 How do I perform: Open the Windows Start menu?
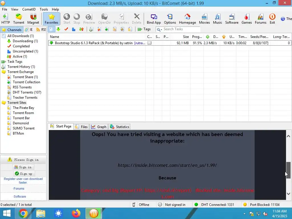coord(7,213)
